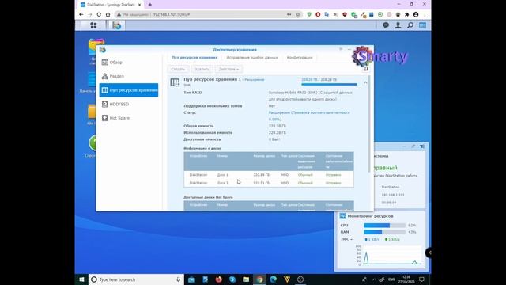Image resolution: width=506 pixels, height=285 pixels.
Task: Reload the page with refresh icon
Action: click(x=99, y=14)
